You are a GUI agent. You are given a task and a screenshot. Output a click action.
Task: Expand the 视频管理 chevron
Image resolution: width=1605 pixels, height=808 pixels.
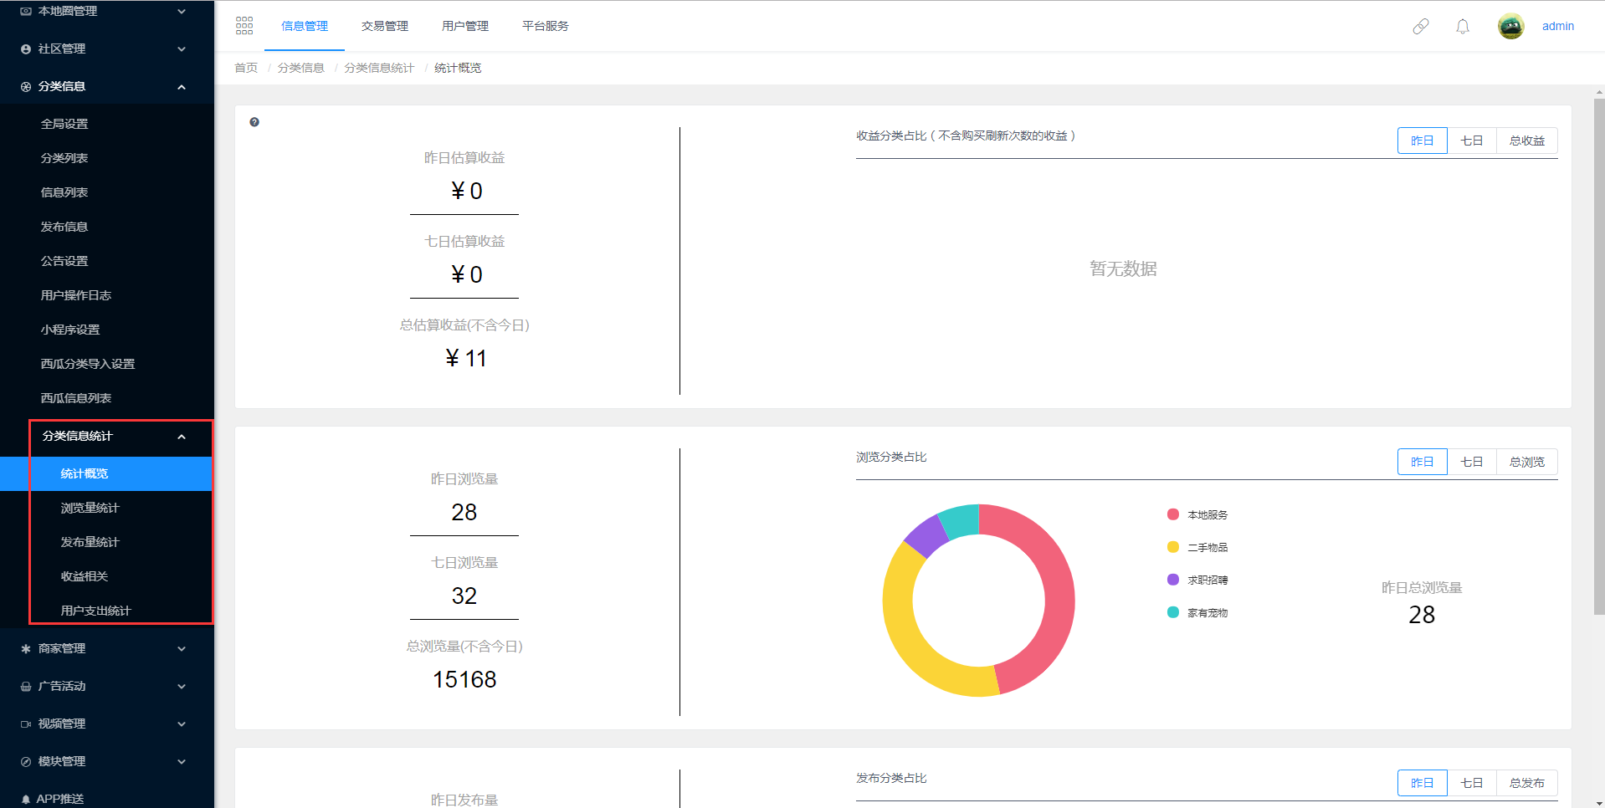182,724
